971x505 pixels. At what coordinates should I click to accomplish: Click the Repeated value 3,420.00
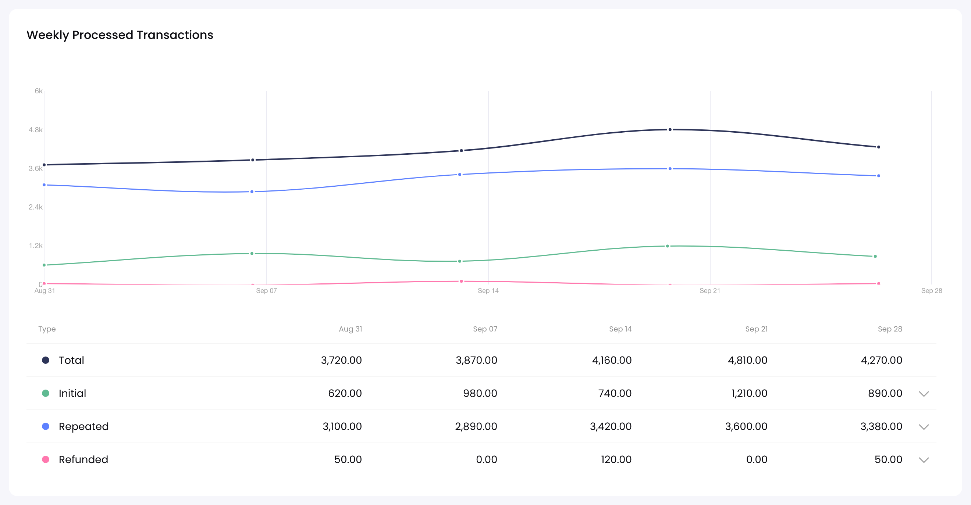611,426
